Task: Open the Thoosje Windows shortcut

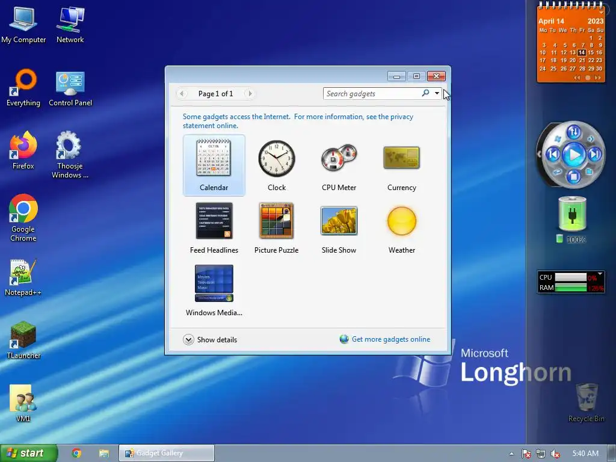Action: point(70,155)
